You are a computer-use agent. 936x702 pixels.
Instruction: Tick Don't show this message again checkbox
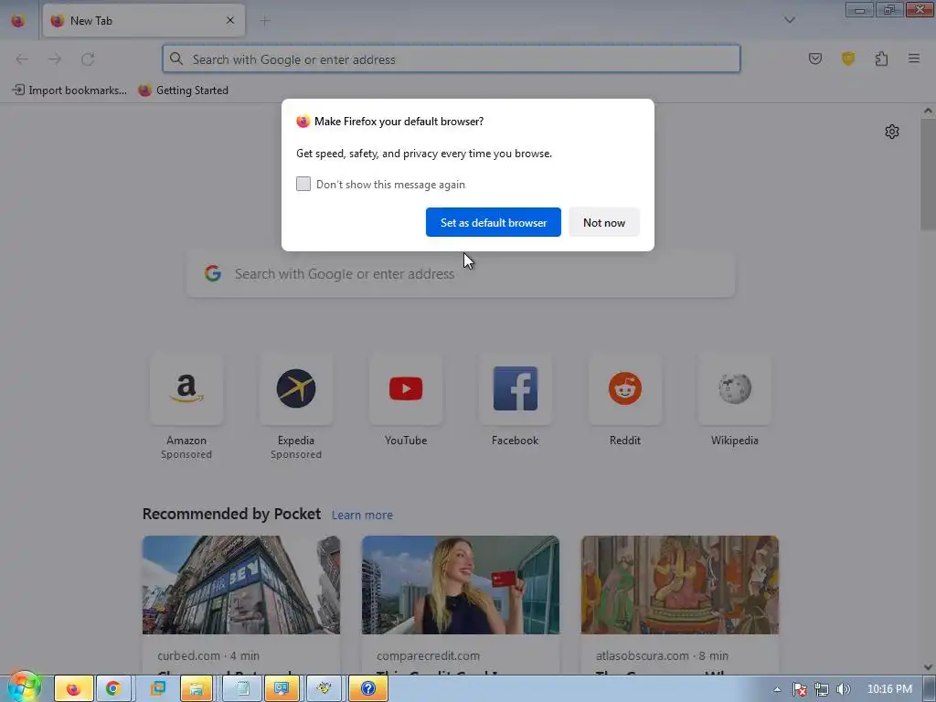pyautogui.click(x=303, y=184)
